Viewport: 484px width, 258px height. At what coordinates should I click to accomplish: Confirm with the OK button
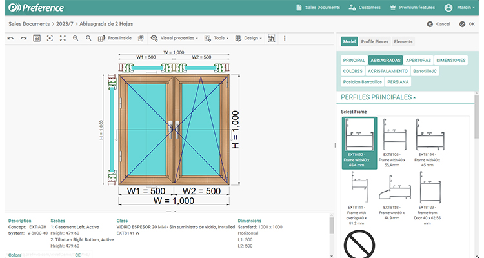pyautogui.click(x=467, y=24)
